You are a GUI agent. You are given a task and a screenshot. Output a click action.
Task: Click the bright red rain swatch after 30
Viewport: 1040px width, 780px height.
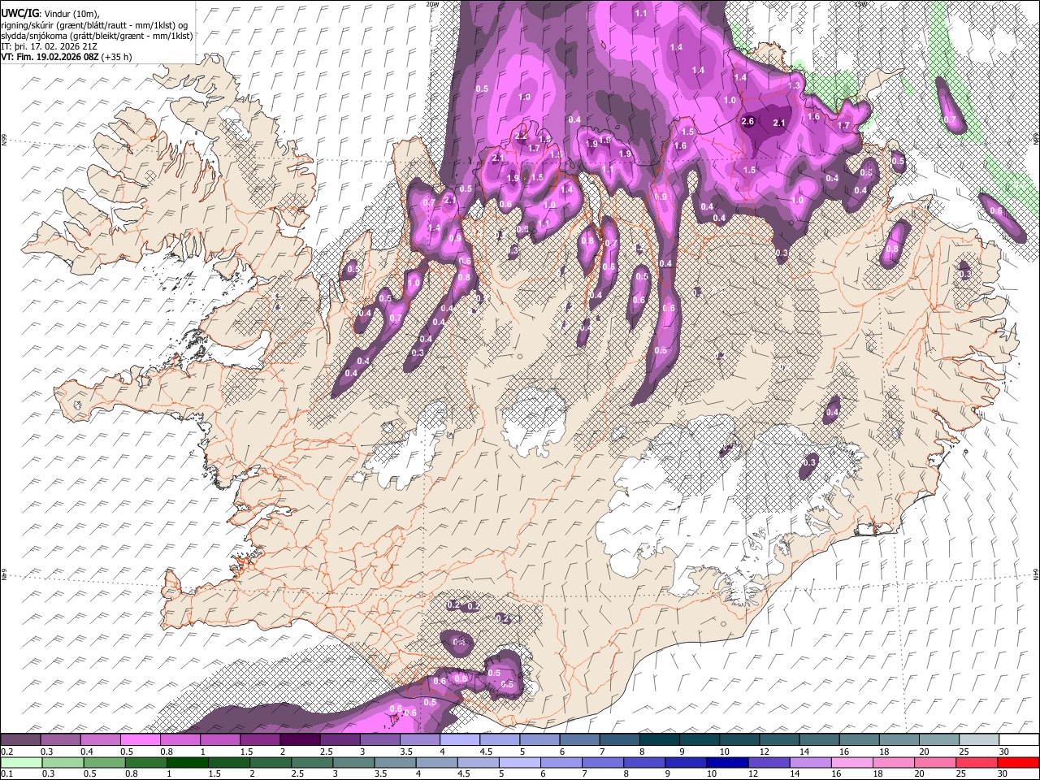pyautogui.click(x=1019, y=762)
